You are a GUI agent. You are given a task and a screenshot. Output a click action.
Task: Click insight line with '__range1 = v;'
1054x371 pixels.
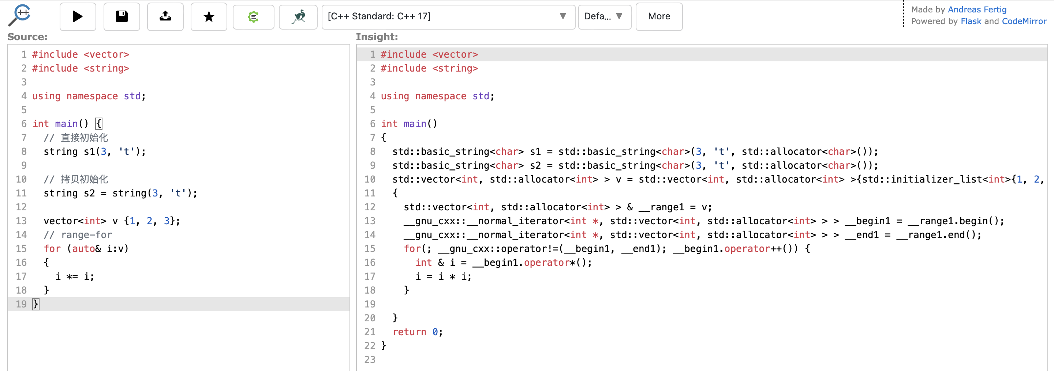pos(558,207)
